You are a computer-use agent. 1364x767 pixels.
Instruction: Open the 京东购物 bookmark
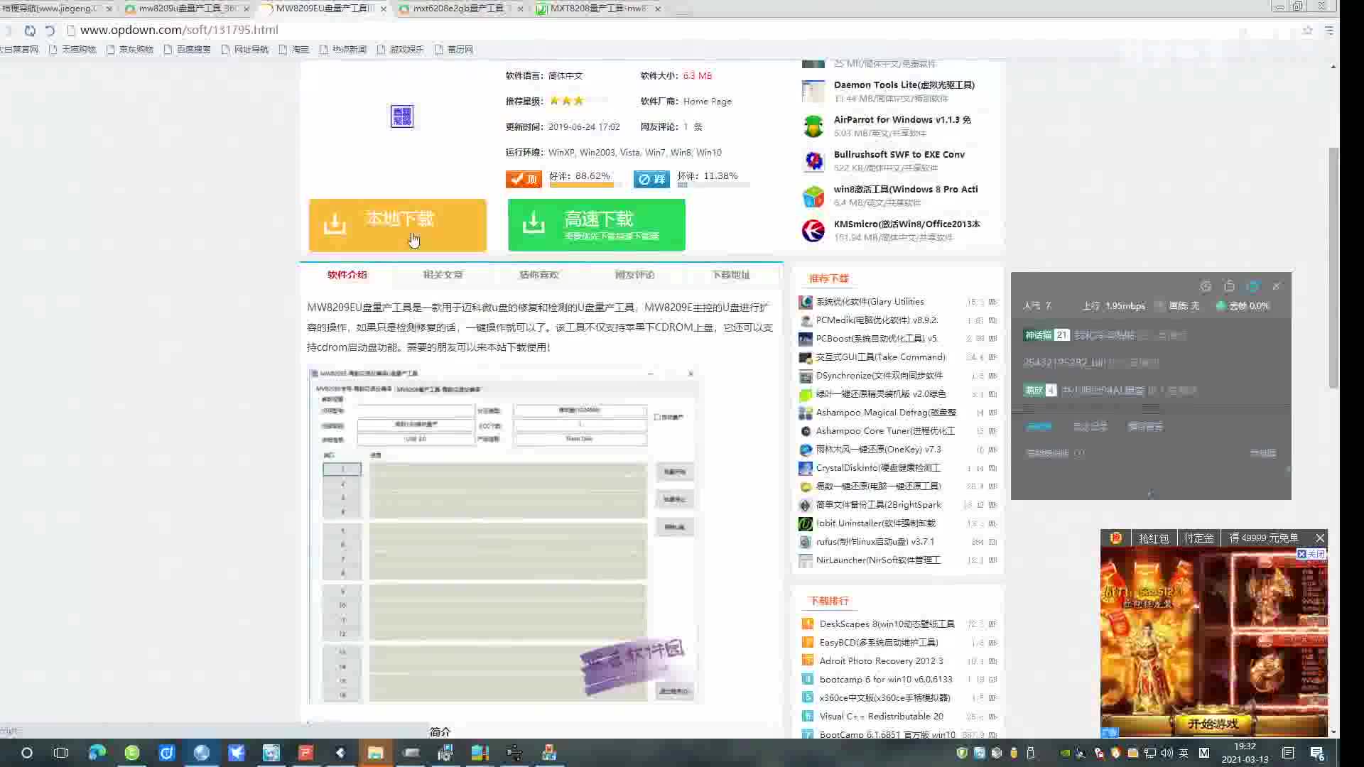click(130, 49)
